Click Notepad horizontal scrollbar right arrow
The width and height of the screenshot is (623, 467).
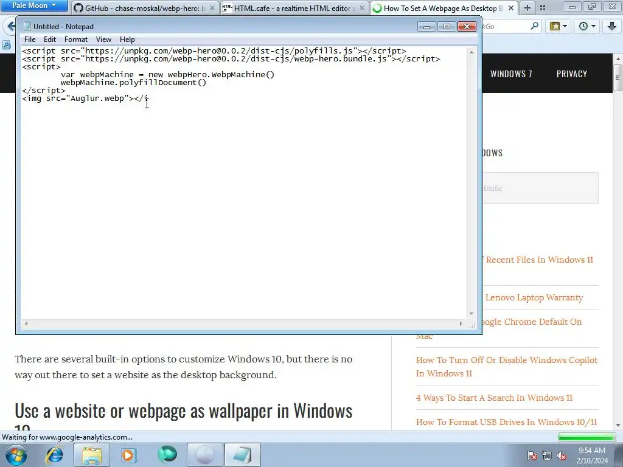461,323
